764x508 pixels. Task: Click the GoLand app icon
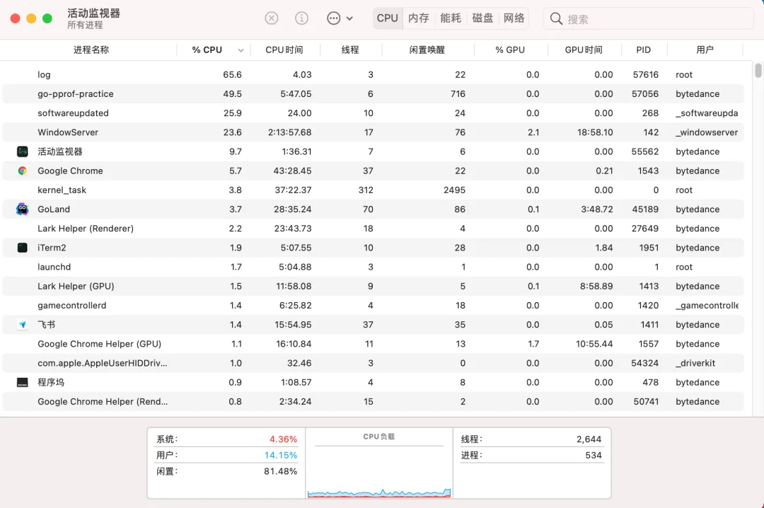click(x=23, y=209)
